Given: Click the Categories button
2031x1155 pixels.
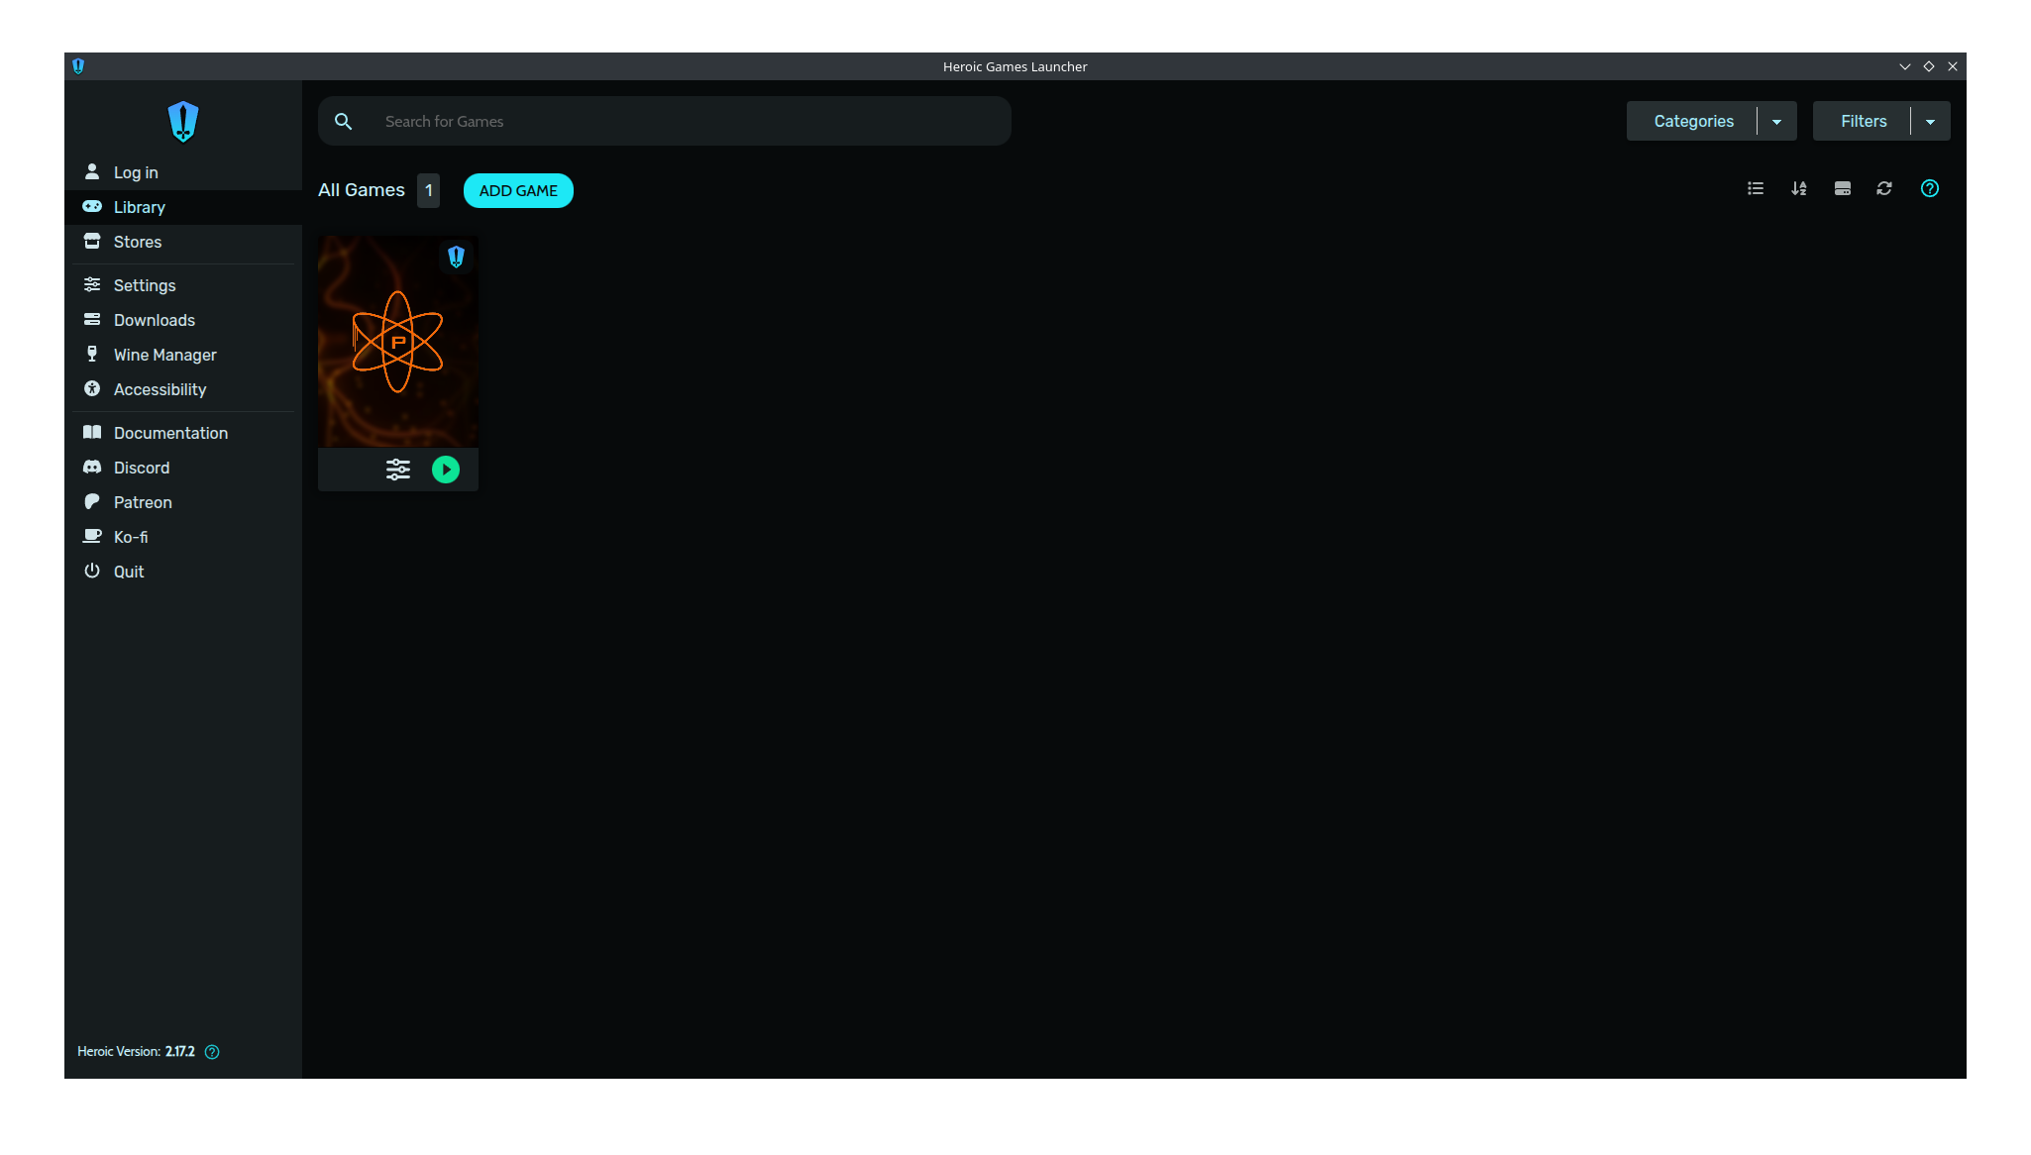Looking at the screenshot, I should tap(1693, 121).
